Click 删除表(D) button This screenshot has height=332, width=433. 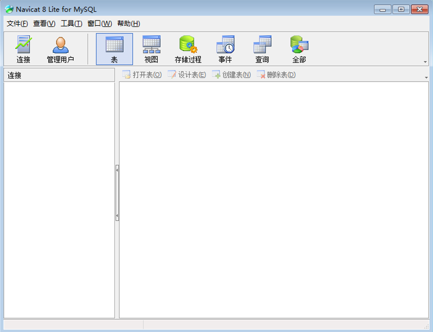pyautogui.click(x=276, y=75)
